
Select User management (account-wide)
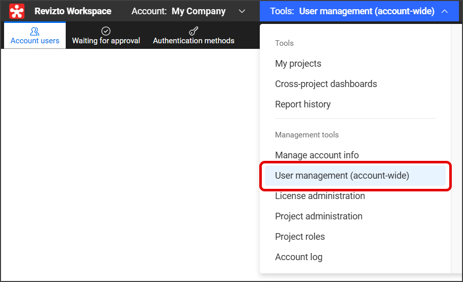pyautogui.click(x=355, y=176)
